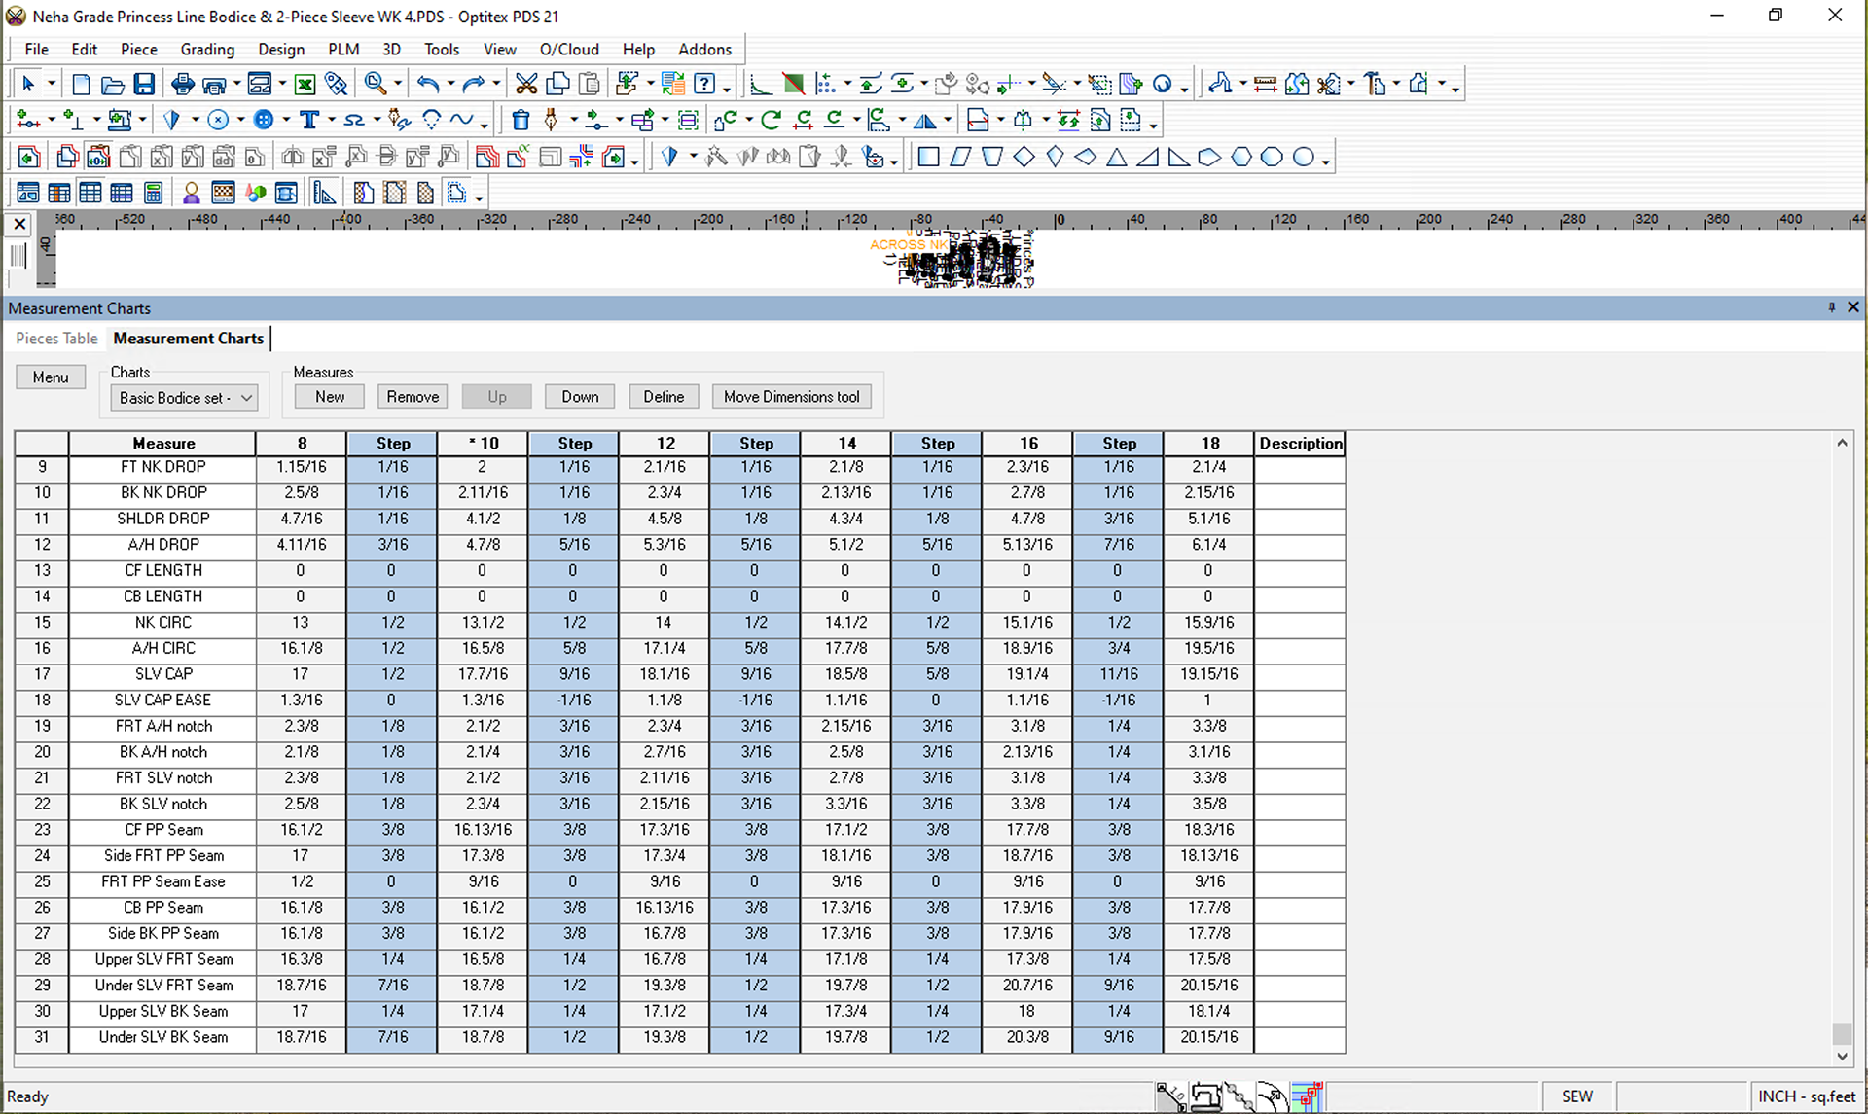Screen dimensions: 1868x1114
Task: Click the Save floppy disk icon
Action: click(x=144, y=85)
